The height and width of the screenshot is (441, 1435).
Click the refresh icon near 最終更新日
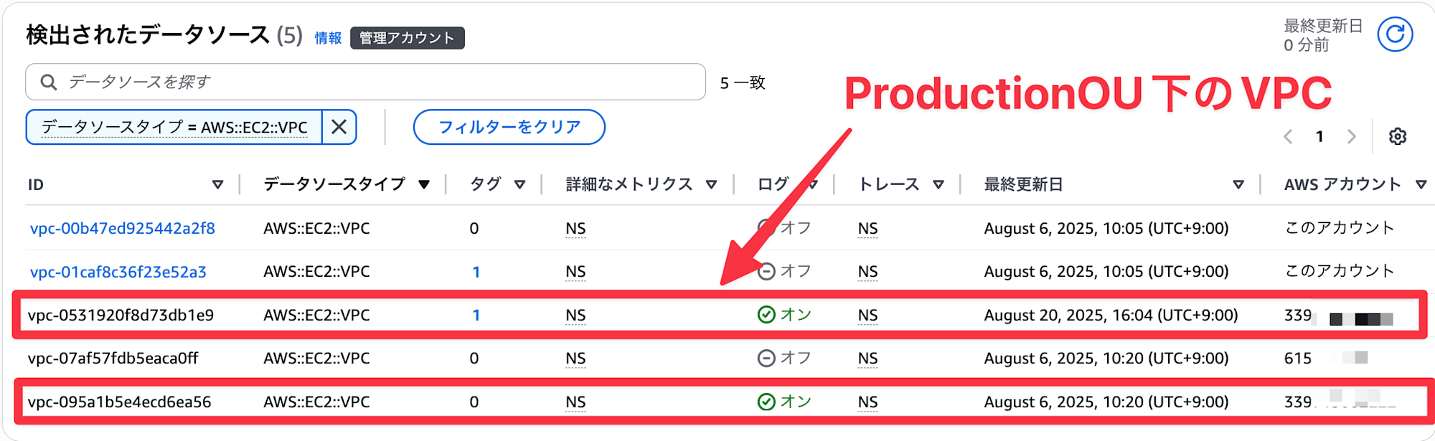point(1395,34)
